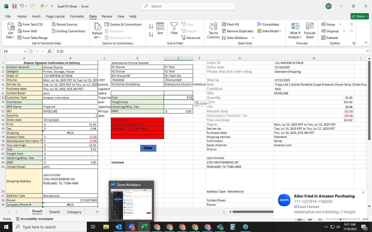372x232 pixels.
Task: Sort Z to A descending
Action: (151, 34)
